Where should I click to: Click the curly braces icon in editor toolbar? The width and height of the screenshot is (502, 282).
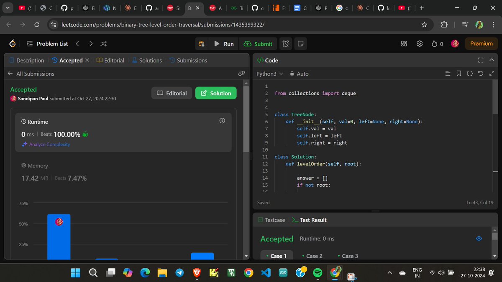coord(470,74)
